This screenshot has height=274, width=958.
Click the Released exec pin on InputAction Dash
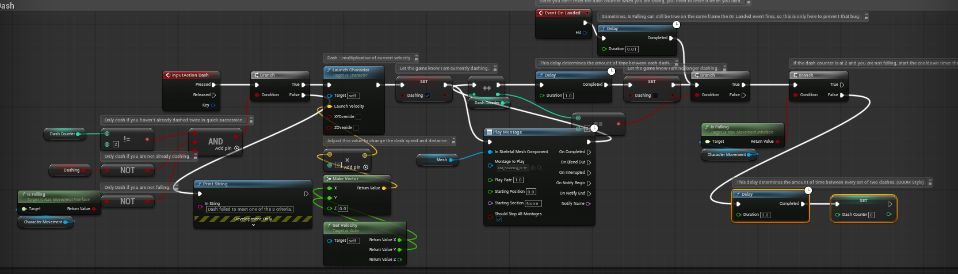click(x=214, y=95)
